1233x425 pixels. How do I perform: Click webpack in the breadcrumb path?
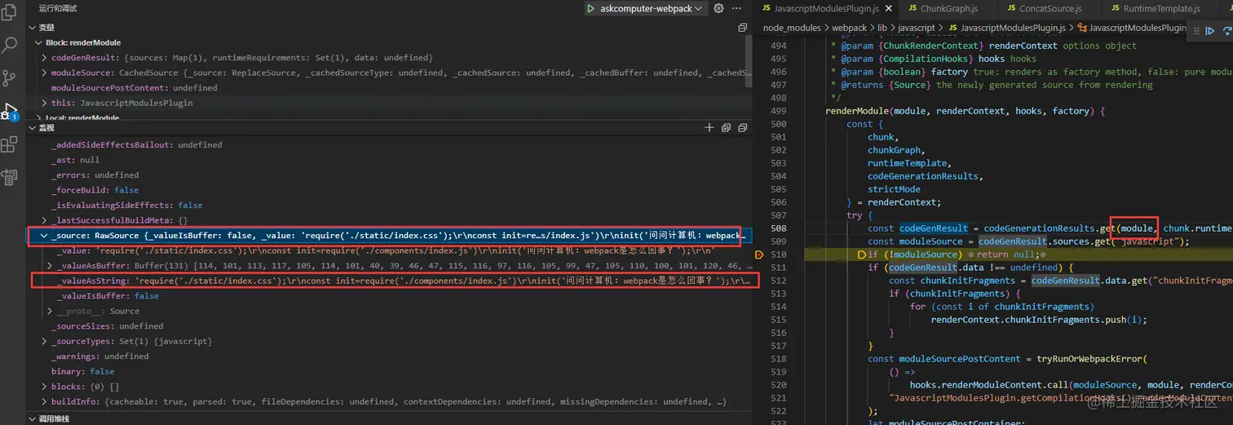click(x=849, y=28)
